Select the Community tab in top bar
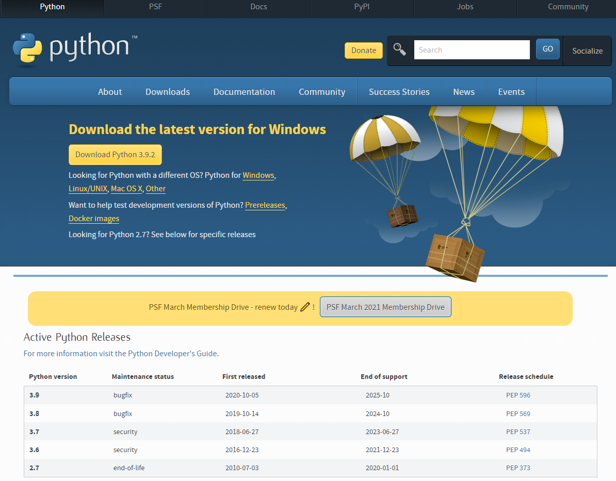Viewport: 616px width, 481px height. [568, 7]
